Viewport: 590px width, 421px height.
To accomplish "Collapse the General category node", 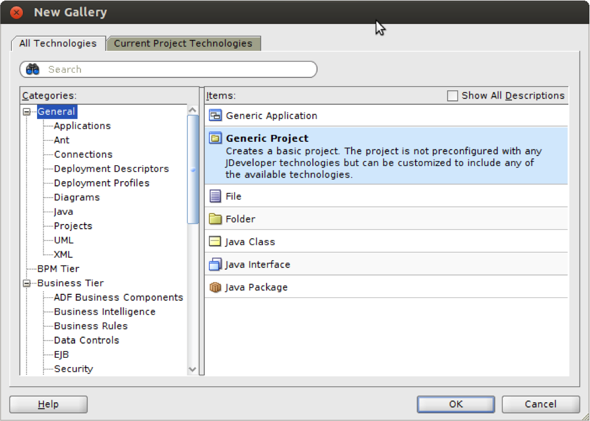I will click(x=27, y=111).
